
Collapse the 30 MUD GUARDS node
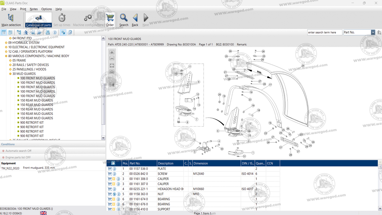click(10, 74)
